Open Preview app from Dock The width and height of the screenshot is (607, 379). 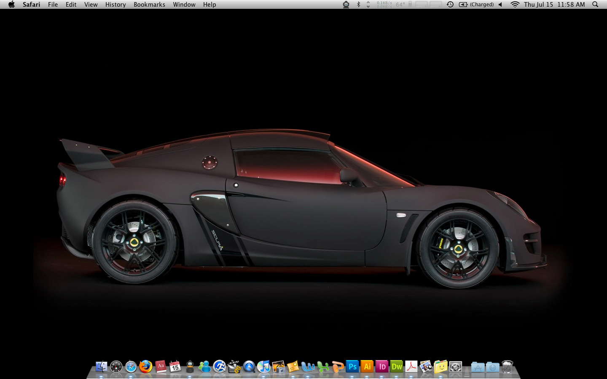(426, 367)
